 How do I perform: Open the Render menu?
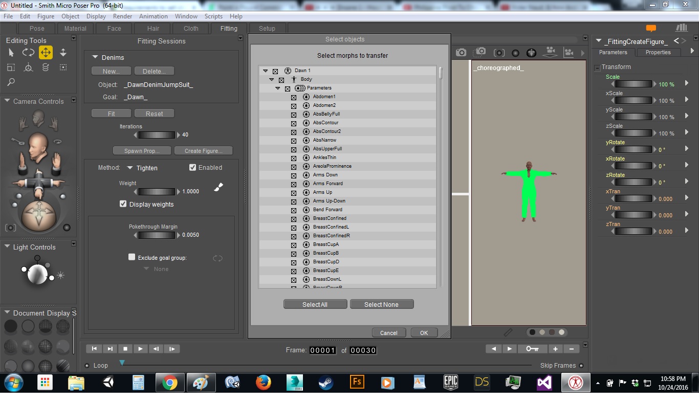(122, 16)
